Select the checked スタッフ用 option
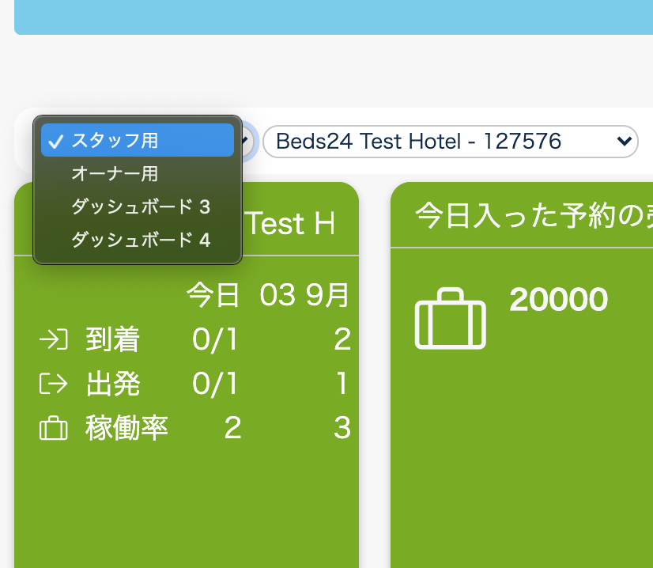This screenshot has height=568, width=653. pyautogui.click(x=138, y=141)
